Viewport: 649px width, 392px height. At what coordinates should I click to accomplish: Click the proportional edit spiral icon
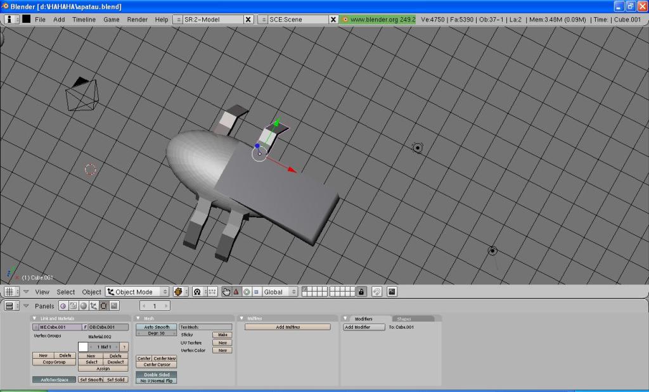pos(376,291)
